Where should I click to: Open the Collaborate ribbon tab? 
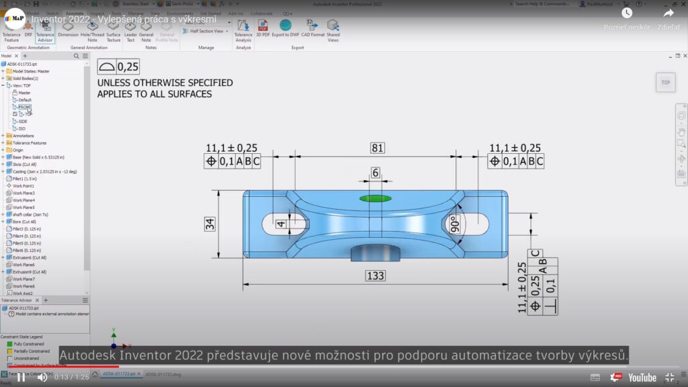pyautogui.click(x=261, y=13)
